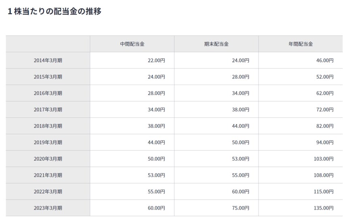Click the page heading 1株当たりの配当金の推移
This screenshot has height=223, width=352.
[x=54, y=11]
